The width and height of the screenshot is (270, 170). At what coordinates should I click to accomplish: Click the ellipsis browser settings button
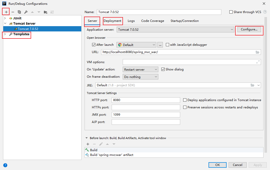[160, 45]
